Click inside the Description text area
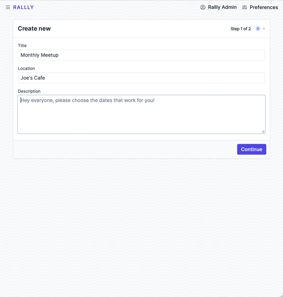Viewport: 283px width, 297px height. tap(142, 114)
